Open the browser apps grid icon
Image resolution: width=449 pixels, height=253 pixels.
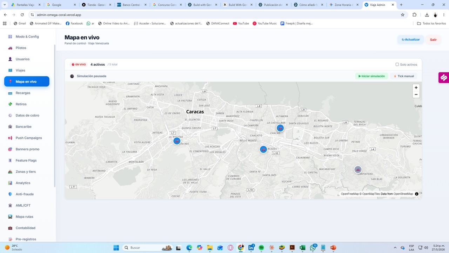5,23
